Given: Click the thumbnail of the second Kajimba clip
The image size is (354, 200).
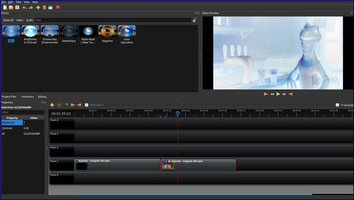Looking at the screenshot, I should (x=168, y=166).
